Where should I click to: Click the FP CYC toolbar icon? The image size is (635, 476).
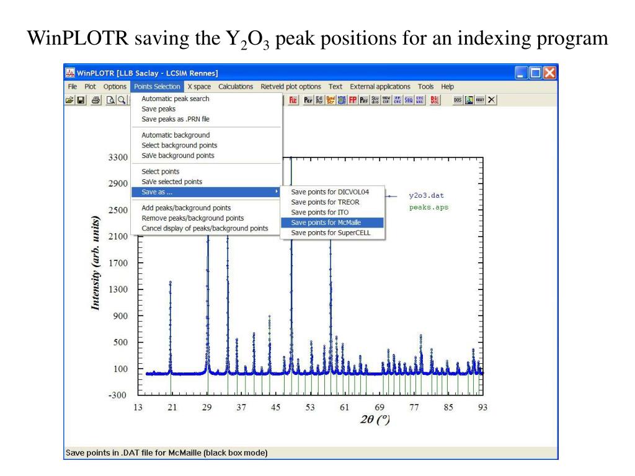click(397, 100)
